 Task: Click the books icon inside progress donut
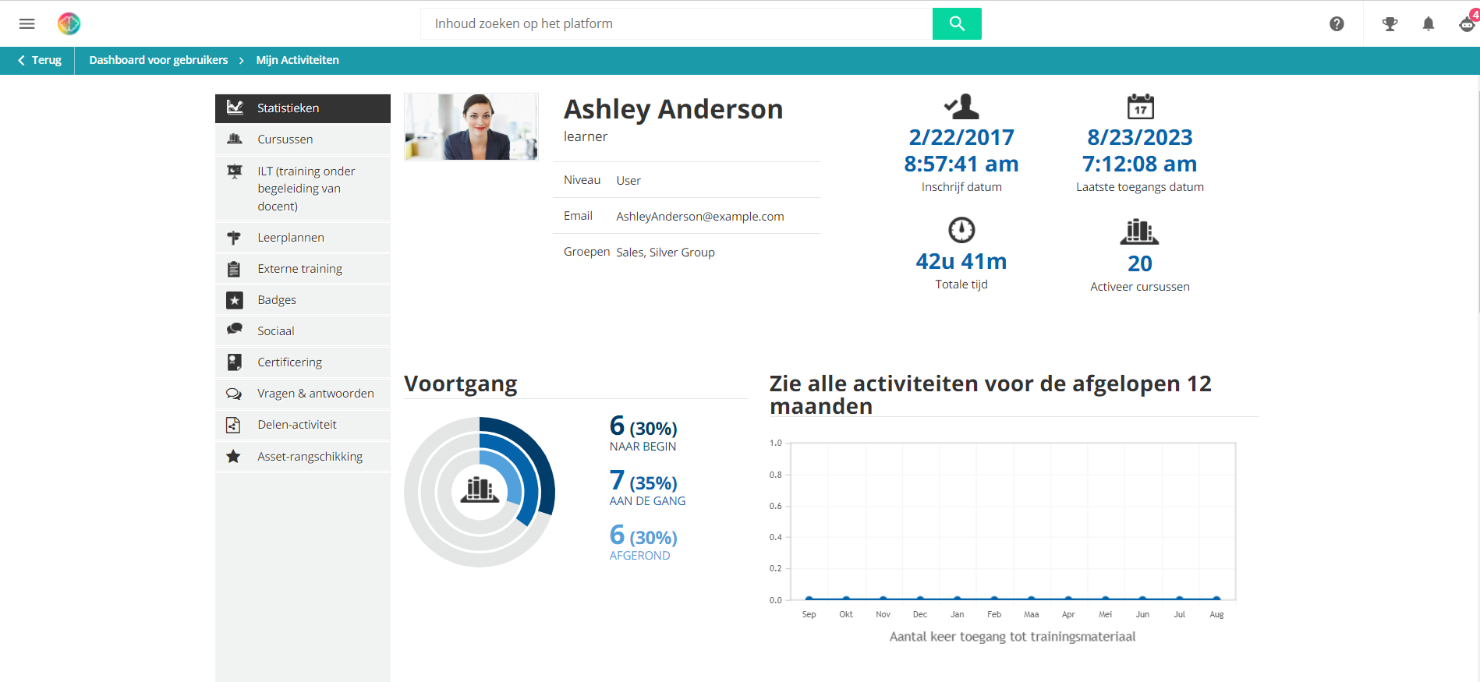[x=480, y=489]
